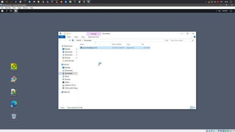
Task: Open the VirtualBox View menu
Action: click(x=14, y=8)
